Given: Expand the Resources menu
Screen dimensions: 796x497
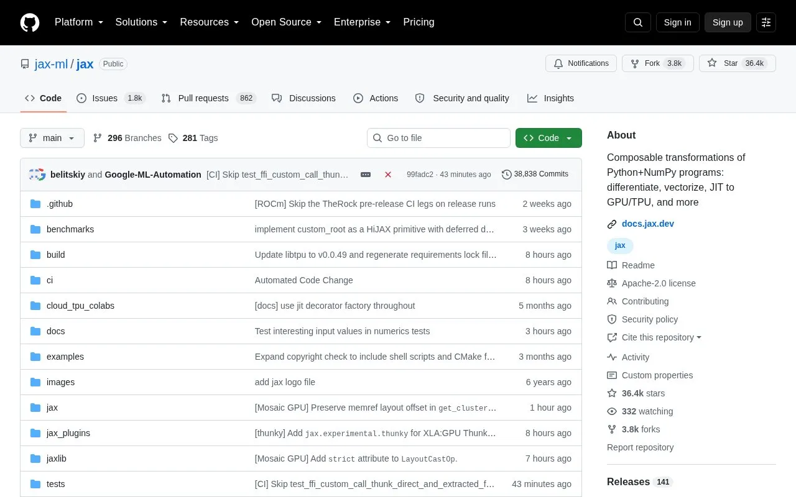Looking at the screenshot, I should pos(210,22).
